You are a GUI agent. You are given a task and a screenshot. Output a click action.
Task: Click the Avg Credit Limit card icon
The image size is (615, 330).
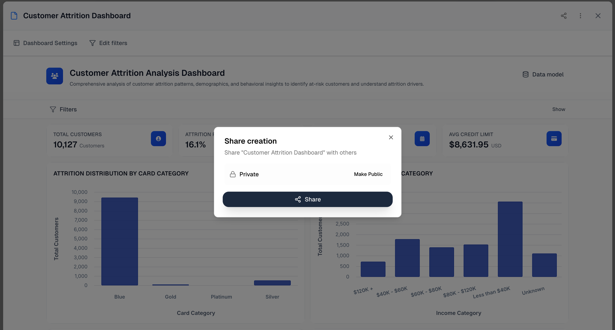pos(554,139)
